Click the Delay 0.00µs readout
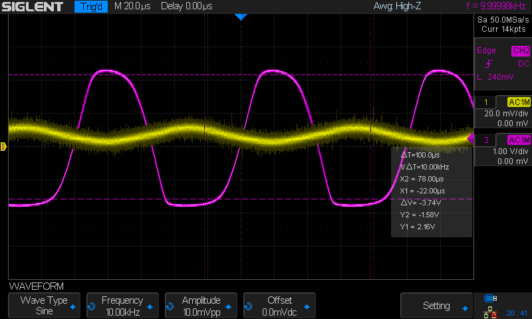Screen dimensions: 532x319 187,6
